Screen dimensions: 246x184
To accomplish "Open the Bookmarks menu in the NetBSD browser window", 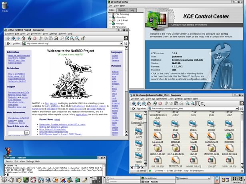I will (x=36, y=34).
